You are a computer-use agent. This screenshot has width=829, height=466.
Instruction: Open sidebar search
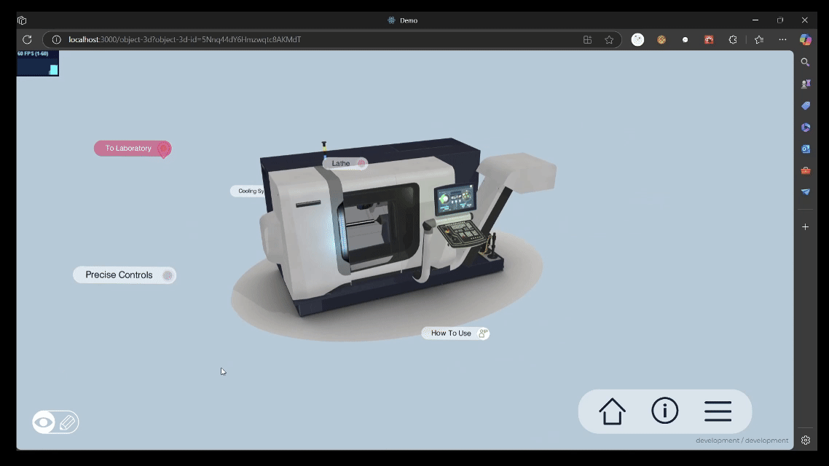point(805,63)
